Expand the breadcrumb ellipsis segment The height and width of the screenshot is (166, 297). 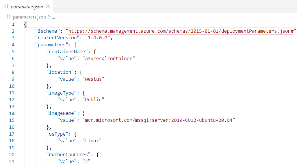point(53,17)
